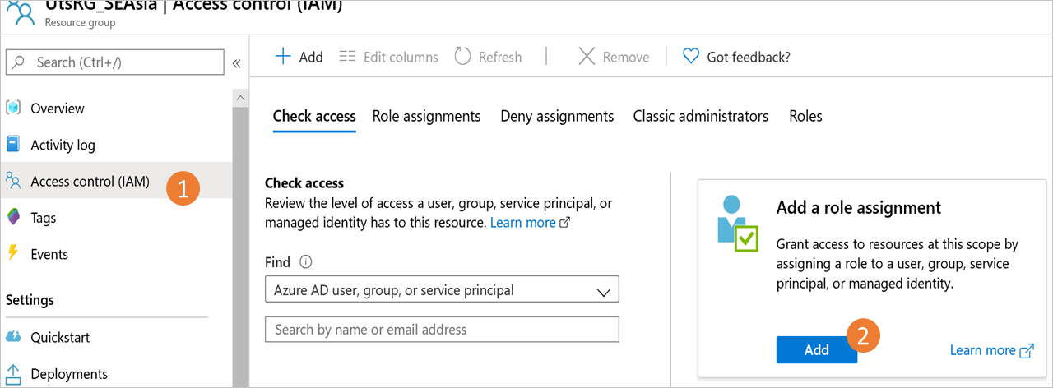Open Events lightning bolt item

[49, 254]
